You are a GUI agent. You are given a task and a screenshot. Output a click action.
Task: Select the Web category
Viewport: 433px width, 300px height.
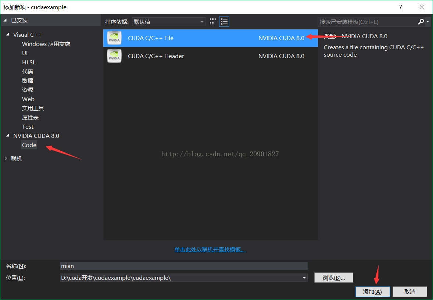(28, 99)
